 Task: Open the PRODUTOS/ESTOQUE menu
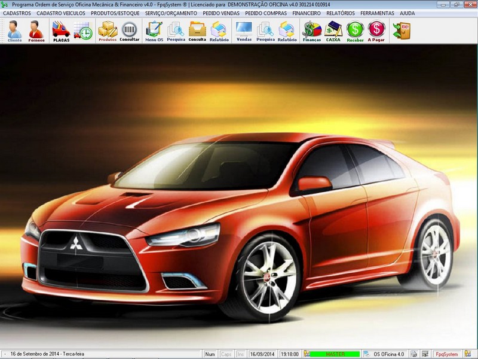pyautogui.click(x=115, y=13)
